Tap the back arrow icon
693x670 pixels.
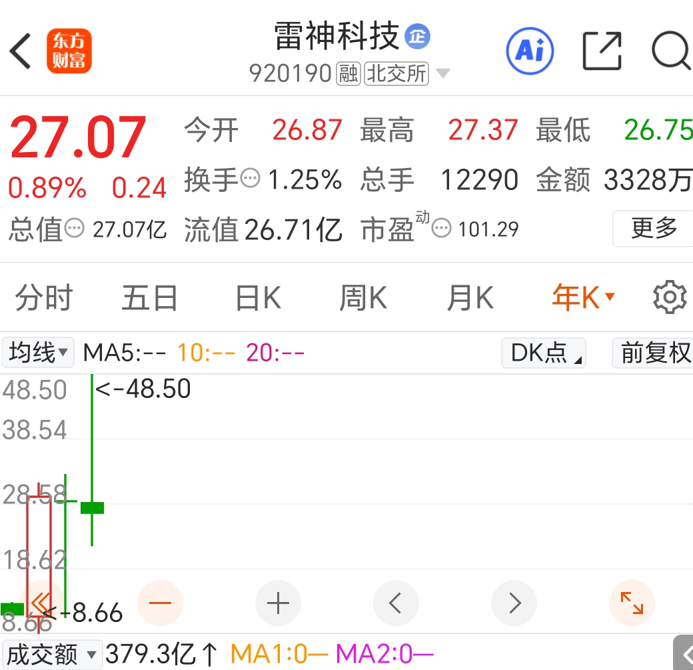click(x=21, y=51)
